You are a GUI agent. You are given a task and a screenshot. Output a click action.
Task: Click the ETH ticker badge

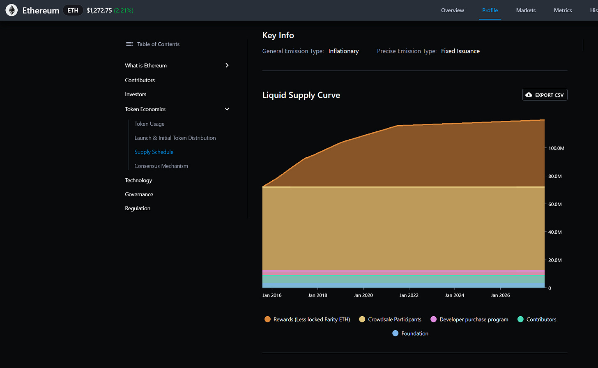[x=73, y=10]
